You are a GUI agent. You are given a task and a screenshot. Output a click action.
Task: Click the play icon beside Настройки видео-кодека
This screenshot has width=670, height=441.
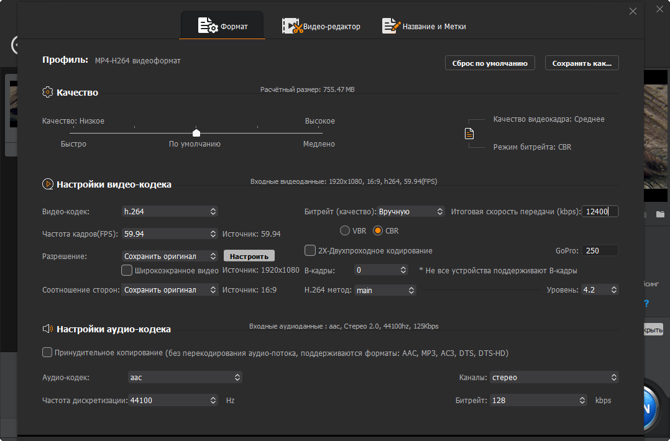tap(47, 184)
